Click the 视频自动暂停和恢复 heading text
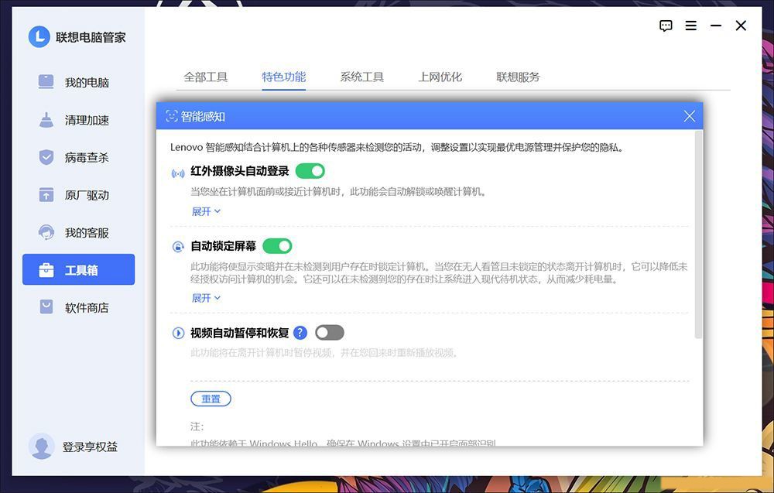 [240, 333]
